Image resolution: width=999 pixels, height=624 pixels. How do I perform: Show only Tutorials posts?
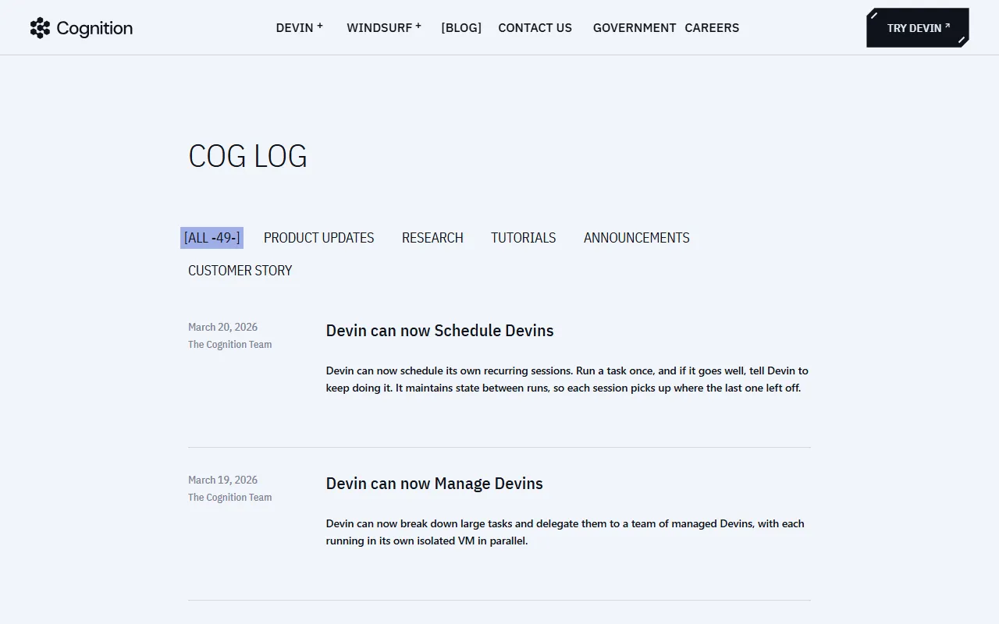(523, 238)
